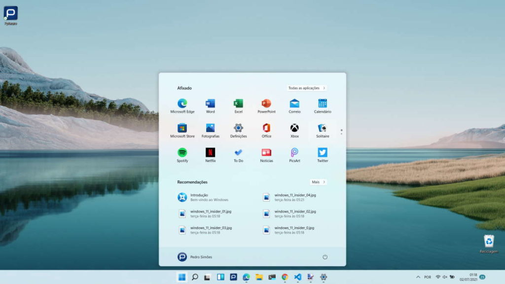Open Solitaire from the pinned apps
This screenshot has height=284, width=505.
point(322,128)
